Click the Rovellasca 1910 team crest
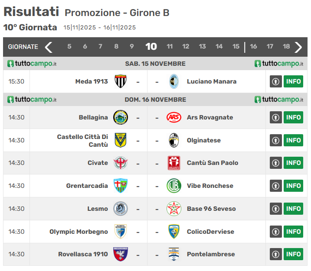 (x=120, y=254)
